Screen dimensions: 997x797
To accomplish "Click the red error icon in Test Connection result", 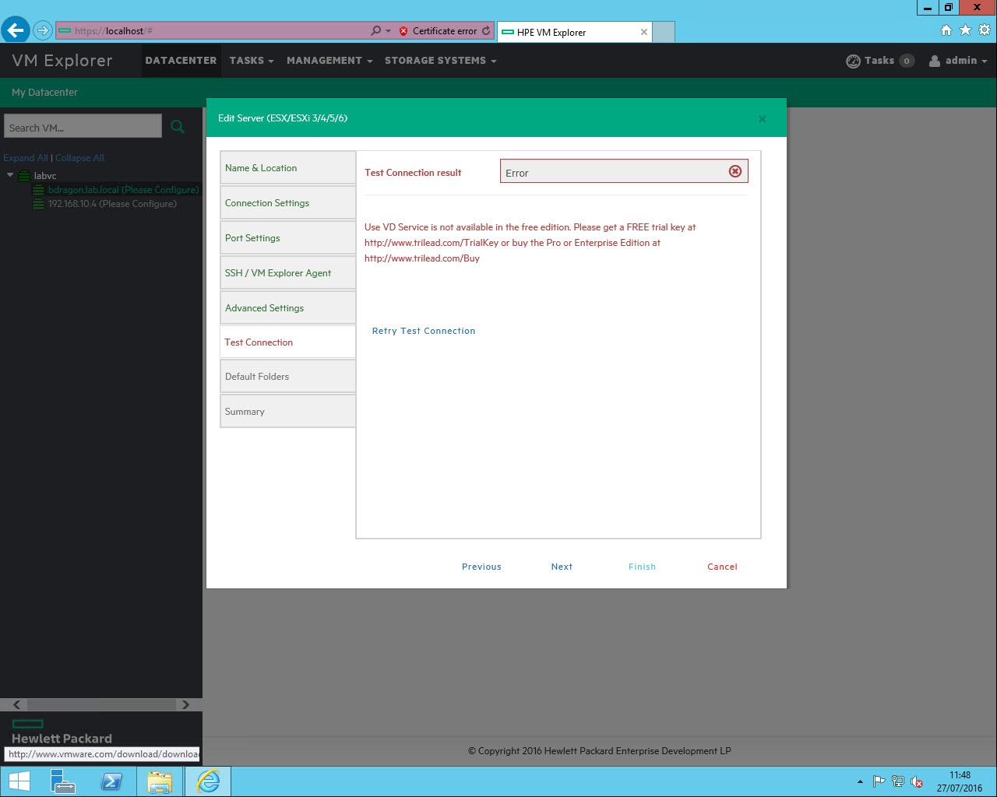I will tap(735, 171).
